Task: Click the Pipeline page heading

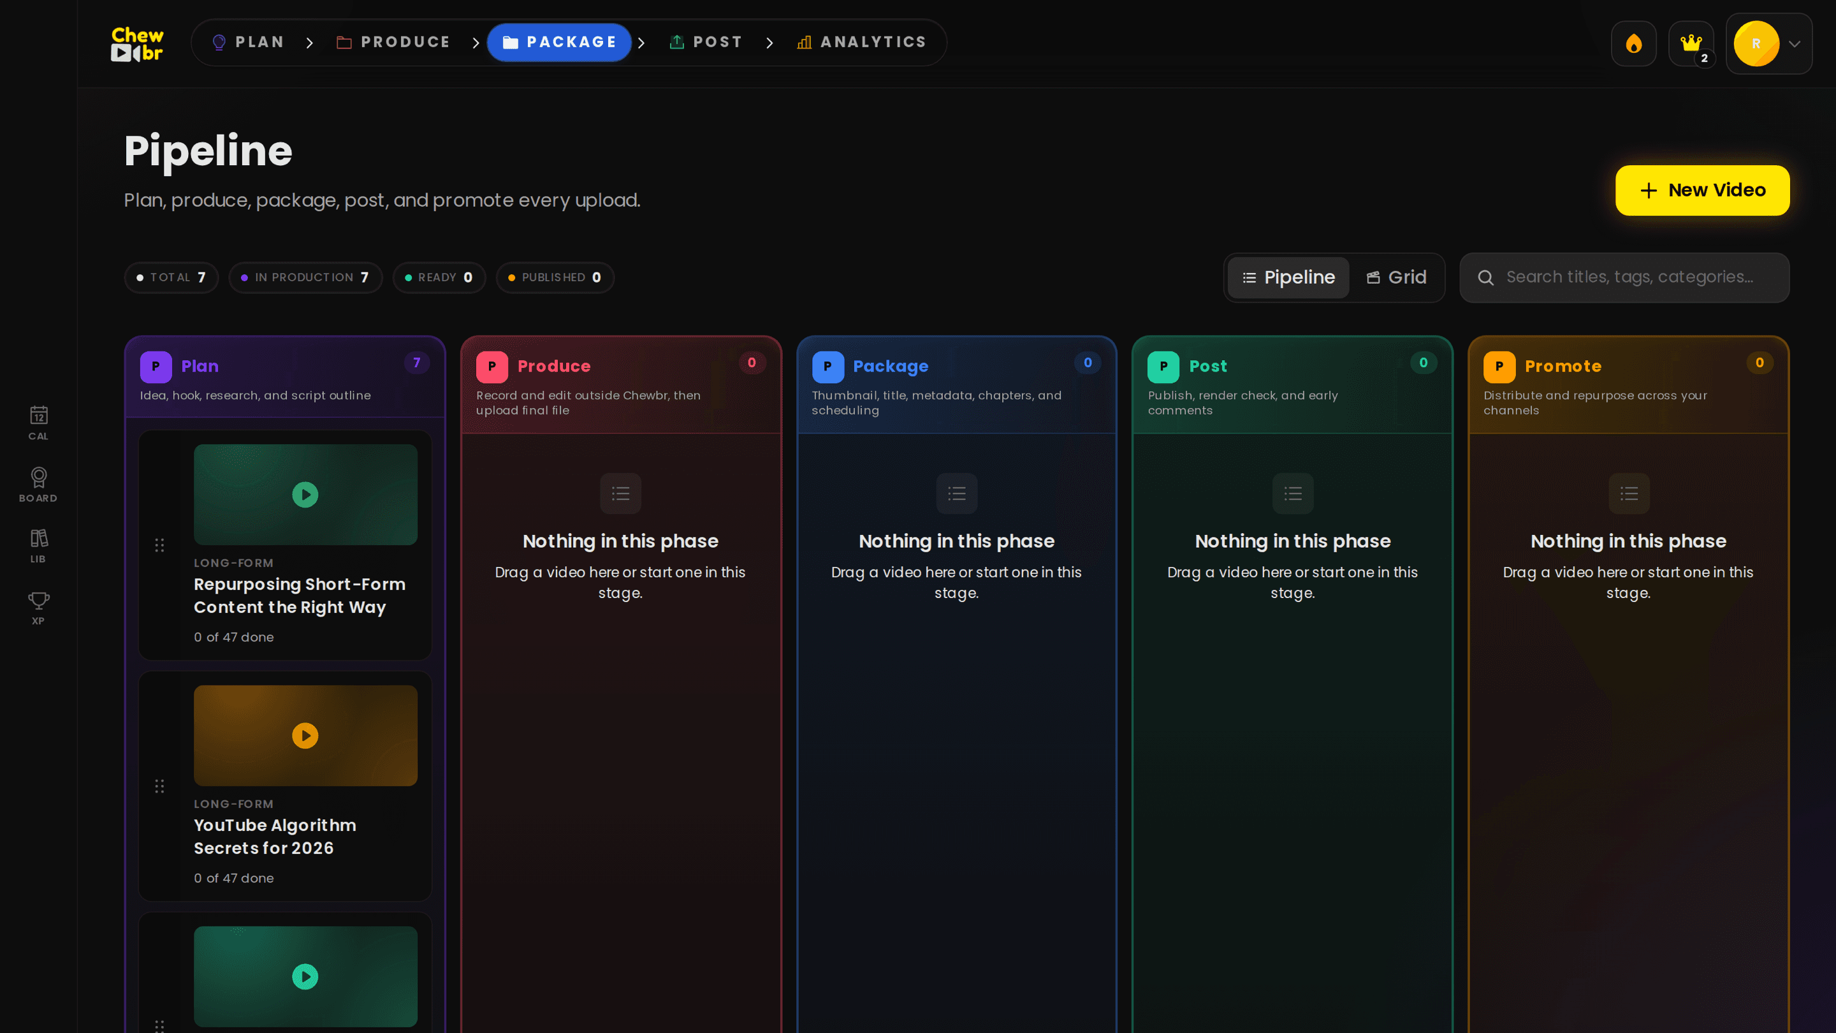Action: pyautogui.click(x=208, y=151)
